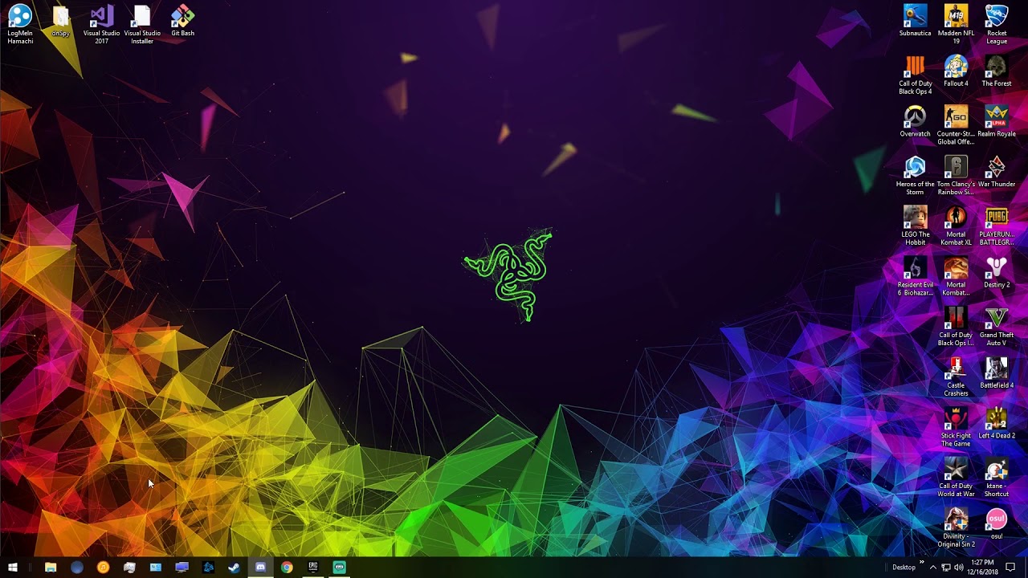Expand the Desktop toolbar chevron

[921, 564]
